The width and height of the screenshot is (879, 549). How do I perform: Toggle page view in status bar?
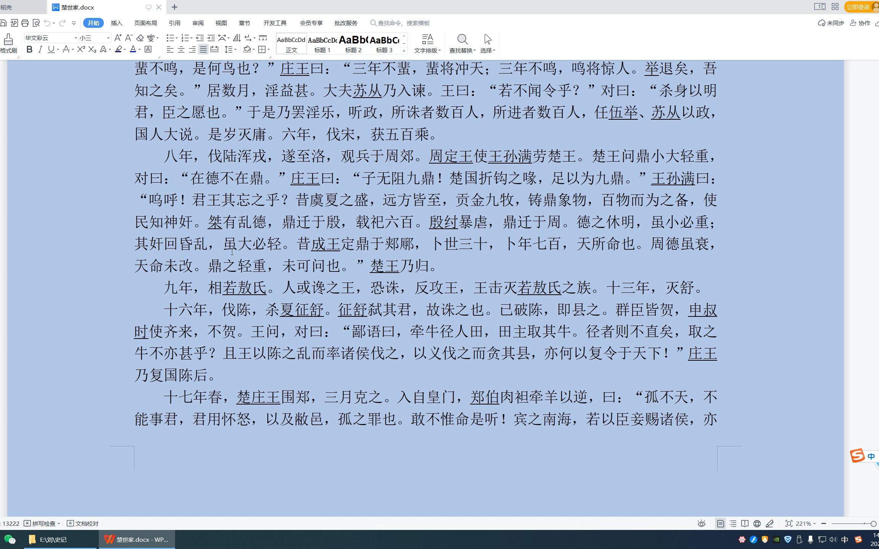tap(720, 523)
